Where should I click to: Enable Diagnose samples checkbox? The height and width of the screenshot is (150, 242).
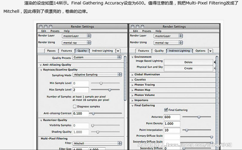(75, 106)
